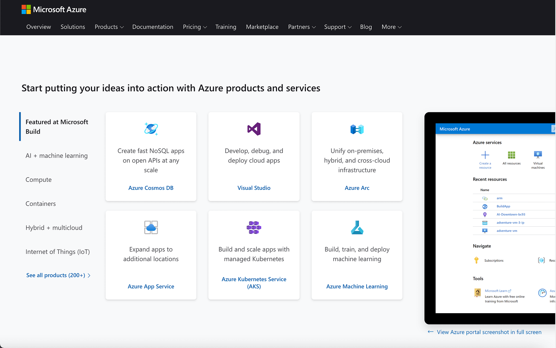Expand the Products dropdown menu
556x348 pixels.
[x=109, y=27]
